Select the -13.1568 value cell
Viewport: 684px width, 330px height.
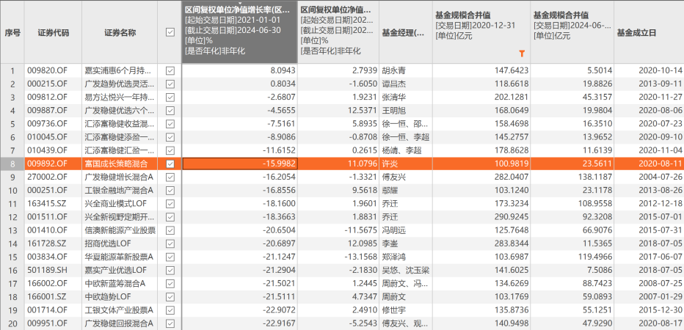click(x=338, y=257)
